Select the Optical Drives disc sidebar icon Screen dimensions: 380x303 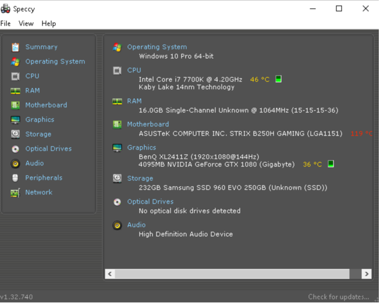pyautogui.click(x=15, y=149)
